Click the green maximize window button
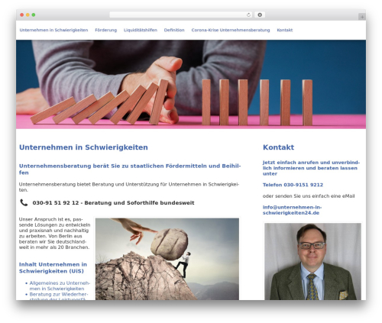The height and width of the screenshot is (323, 382). (x=34, y=15)
